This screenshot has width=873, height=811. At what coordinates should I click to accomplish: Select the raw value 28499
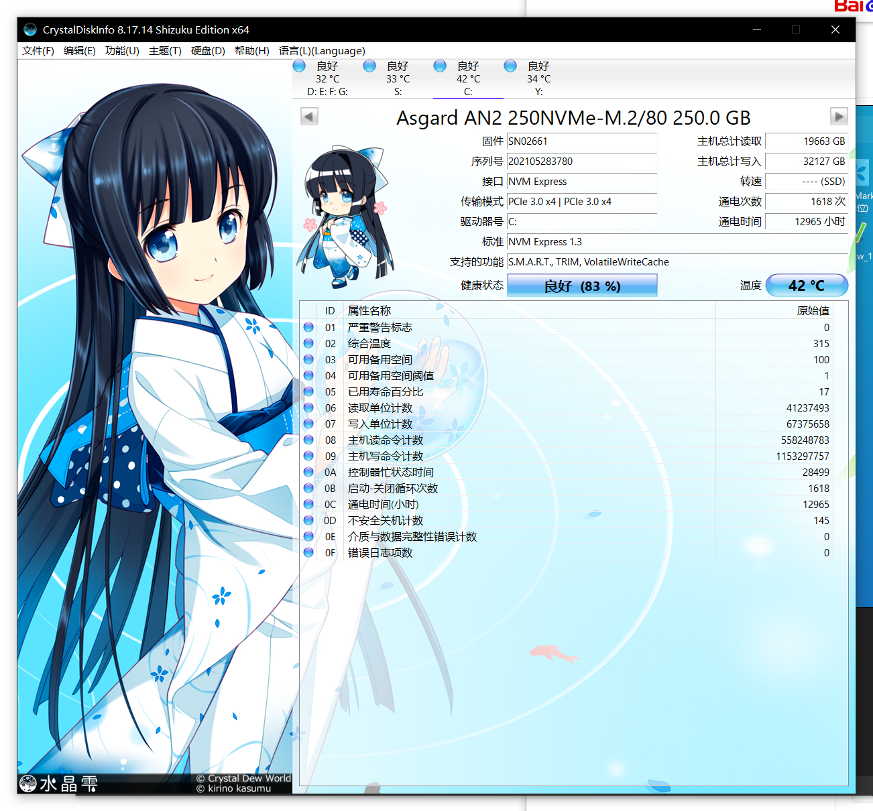click(816, 472)
